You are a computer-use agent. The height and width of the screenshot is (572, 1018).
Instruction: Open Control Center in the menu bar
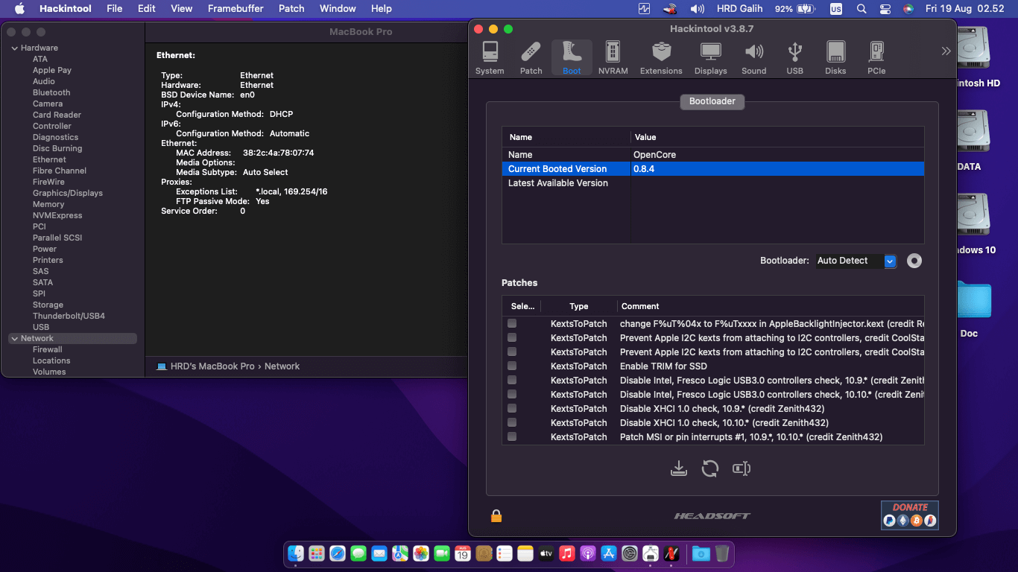(x=885, y=9)
